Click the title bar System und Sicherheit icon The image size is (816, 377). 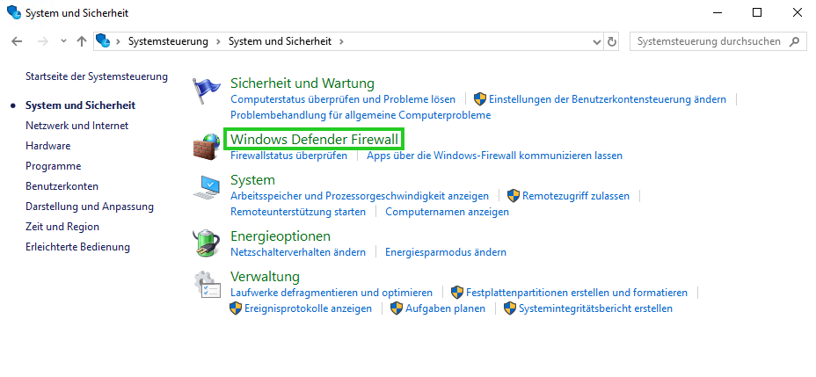[13, 13]
